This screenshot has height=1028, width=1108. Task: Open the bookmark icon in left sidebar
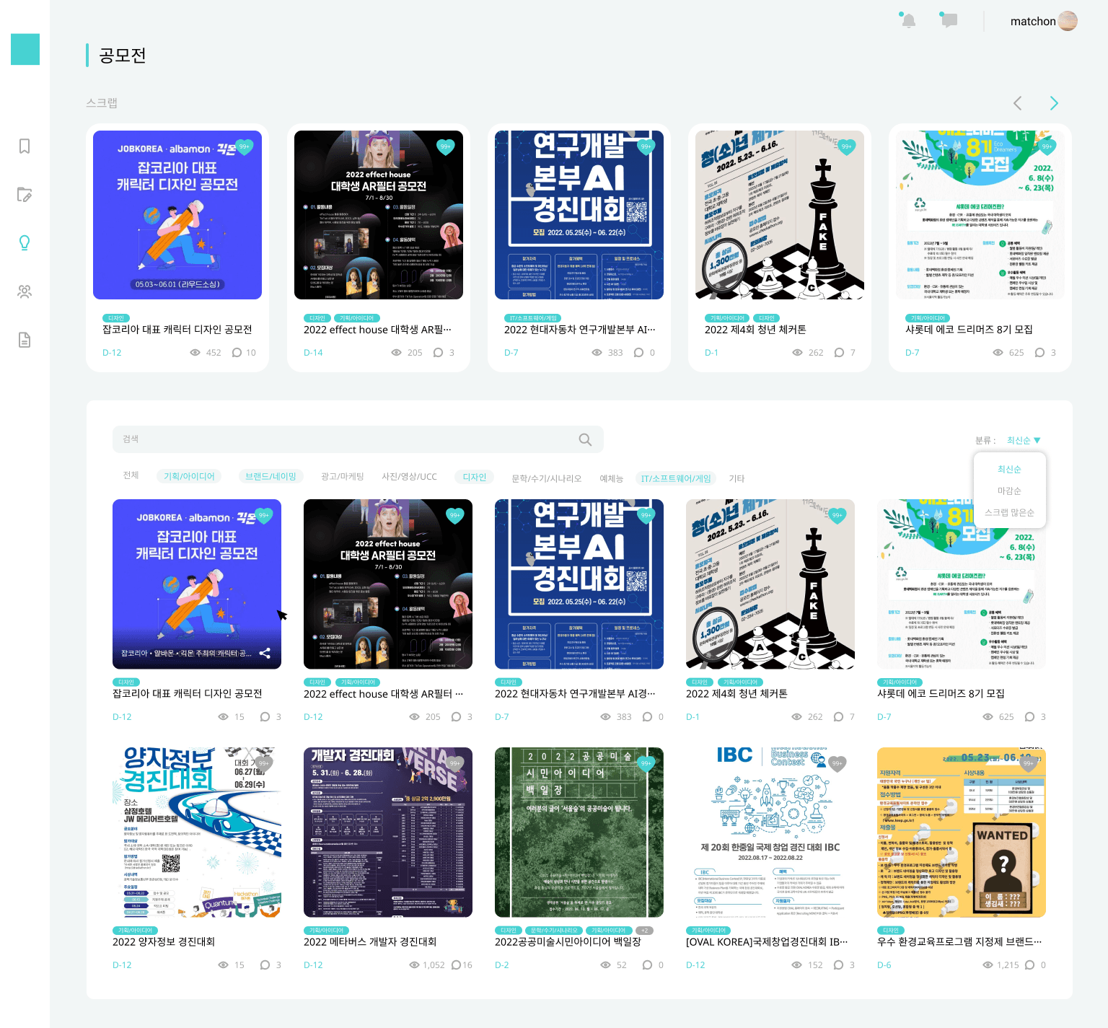(x=25, y=146)
